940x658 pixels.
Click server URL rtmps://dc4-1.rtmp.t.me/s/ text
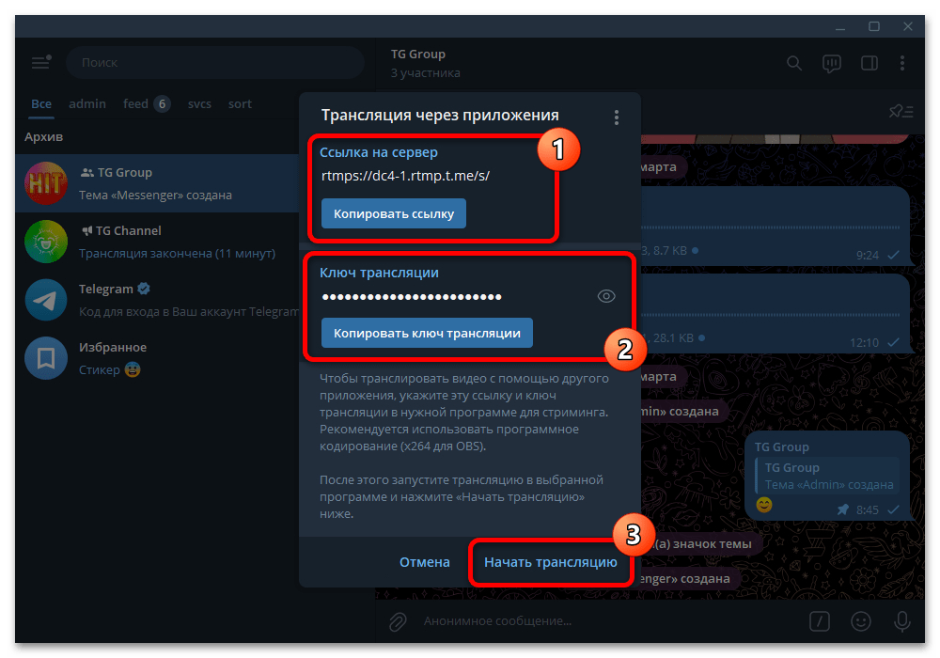[405, 176]
